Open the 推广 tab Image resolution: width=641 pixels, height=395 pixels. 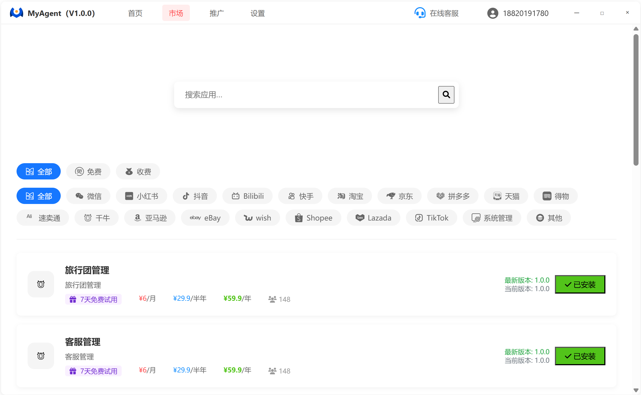coord(217,13)
